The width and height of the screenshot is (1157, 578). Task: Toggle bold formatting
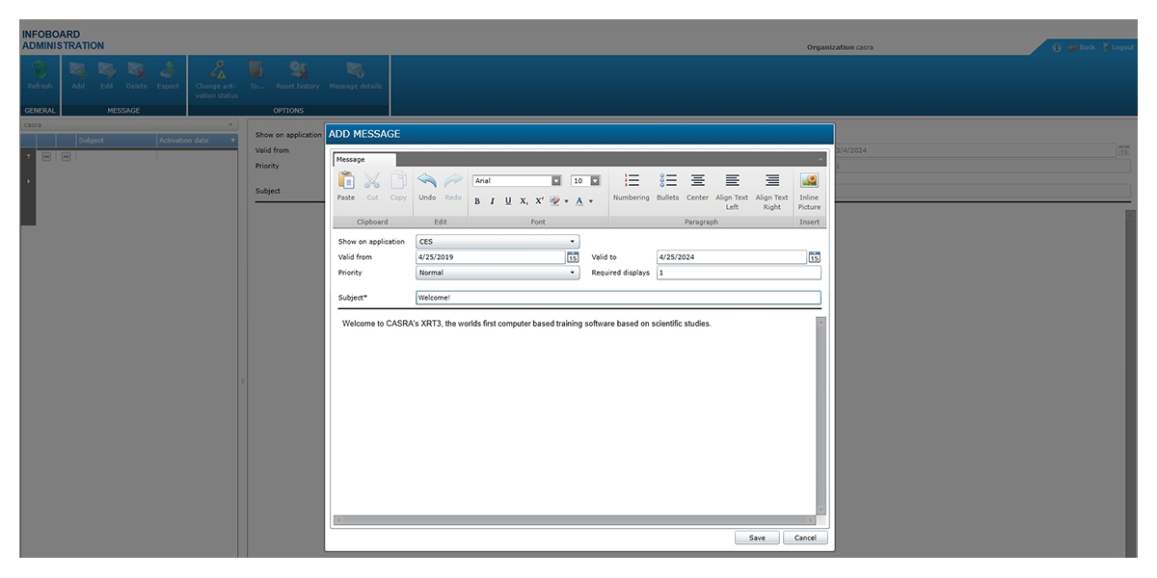[477, 201]
